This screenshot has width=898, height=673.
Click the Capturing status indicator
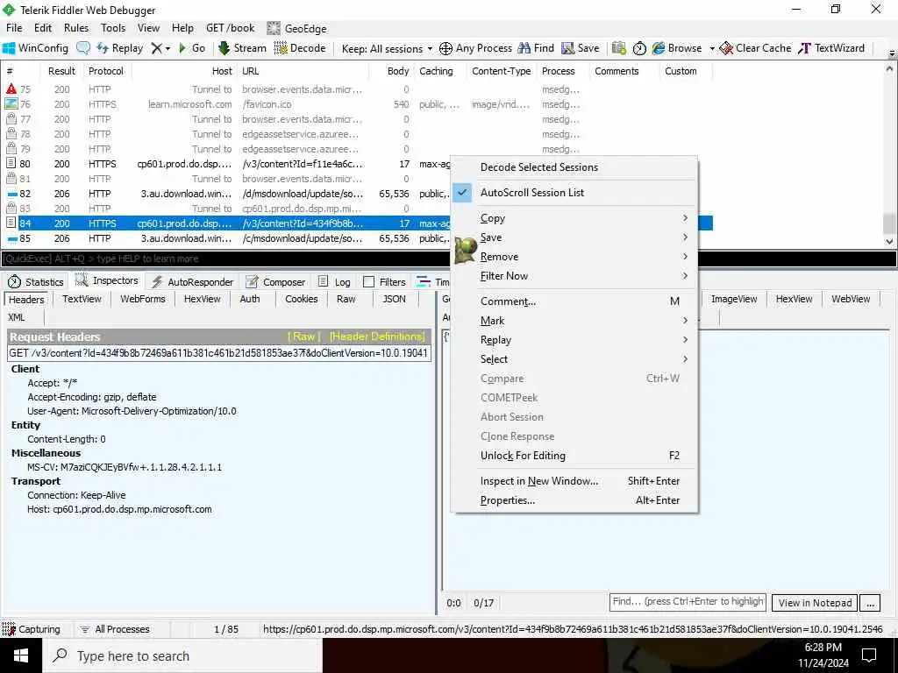32,629
